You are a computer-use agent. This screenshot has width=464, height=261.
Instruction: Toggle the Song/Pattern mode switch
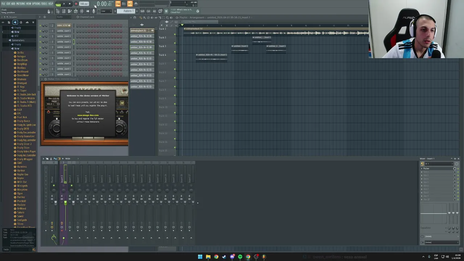click(58, 4)
